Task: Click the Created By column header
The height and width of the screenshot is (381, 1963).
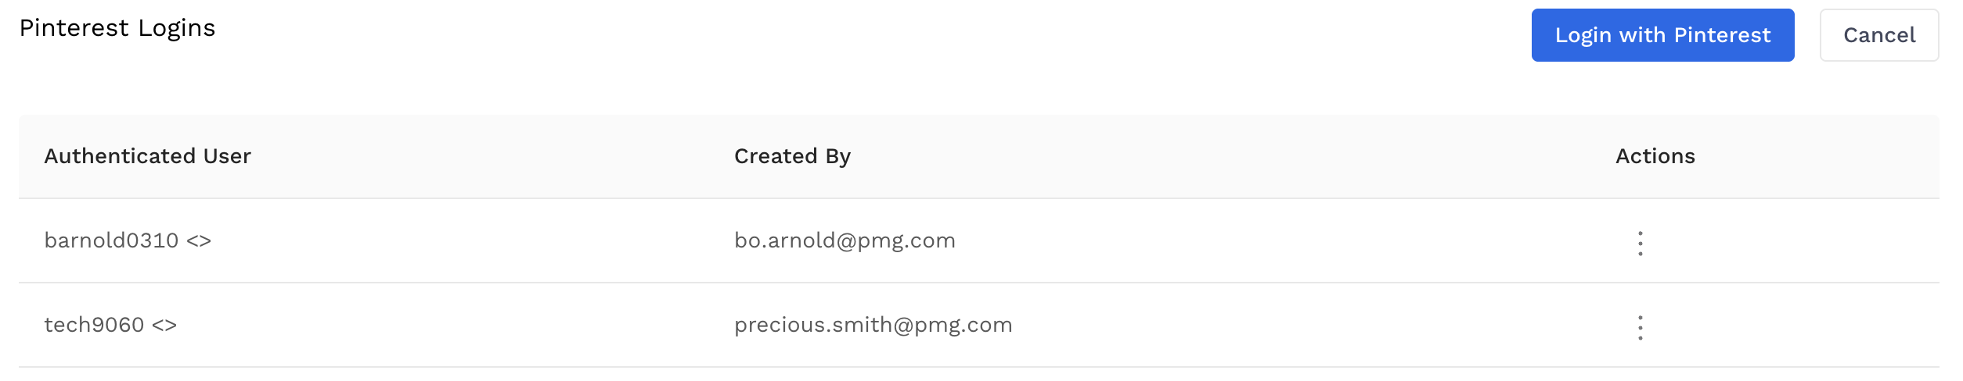Action: (792, 156)
